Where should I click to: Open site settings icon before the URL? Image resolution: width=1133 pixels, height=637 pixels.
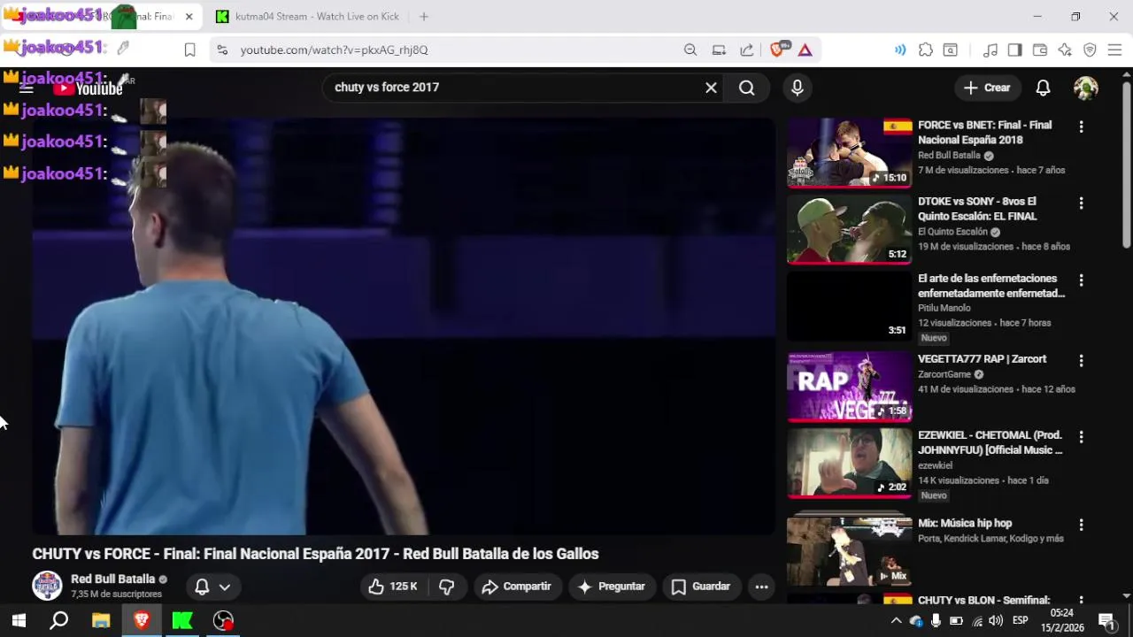[221, 50]
